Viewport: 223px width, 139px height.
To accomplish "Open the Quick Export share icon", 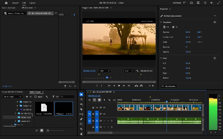I will (x=191, y=3).
